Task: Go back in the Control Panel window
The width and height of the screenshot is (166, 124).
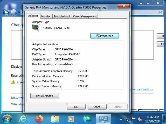Action: [6, 12]
